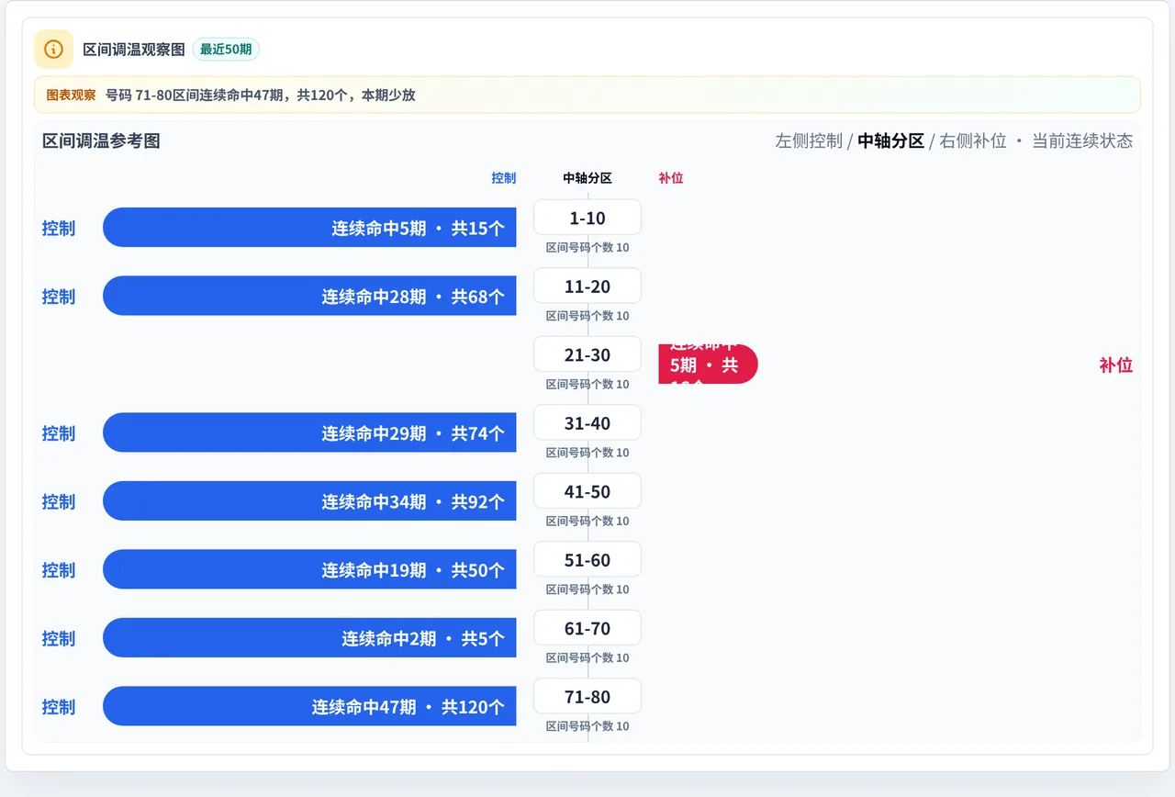Image resolution: width=1175 pixels, height=797 pixels.
Task: Click the 连续命中28期 共68个 bar
Action: 309,296
